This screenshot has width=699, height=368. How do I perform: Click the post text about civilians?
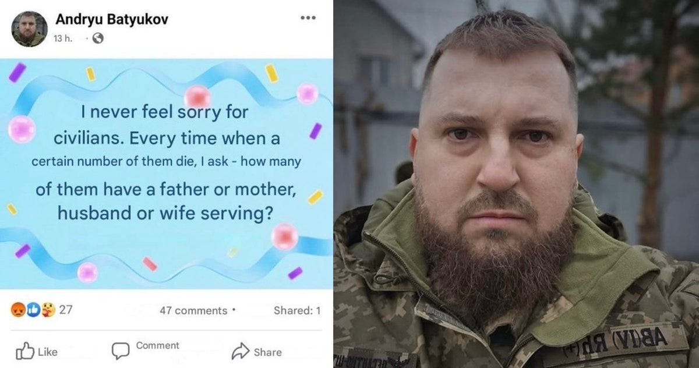click(x=167, y=162)
